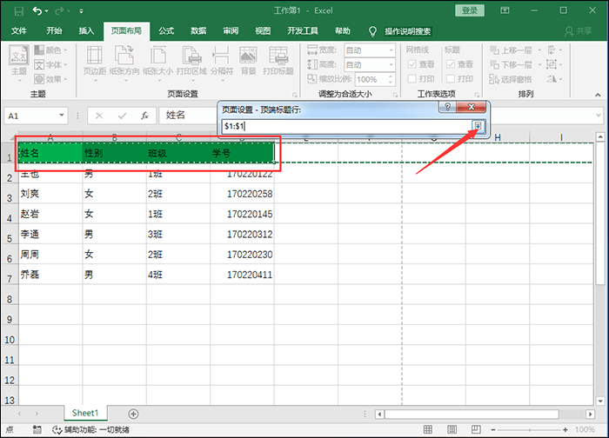Open the Rotate objects menu
This screenshot has width=609, height=438.
pyautogui.click(x=554, y=79)
